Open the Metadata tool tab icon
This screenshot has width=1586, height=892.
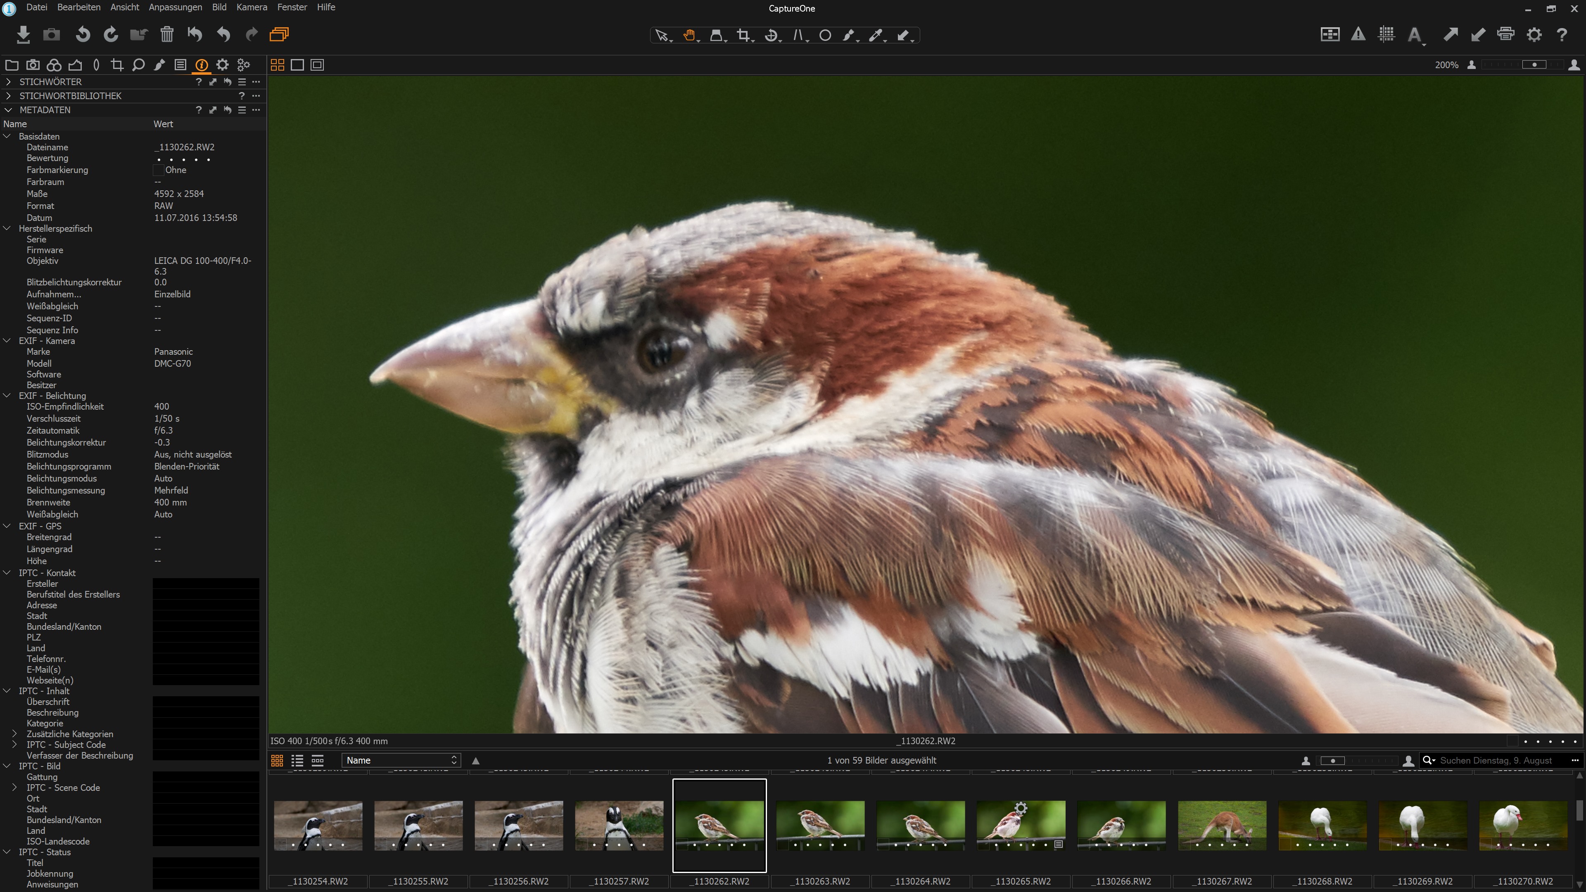click(x=201, y=65)
